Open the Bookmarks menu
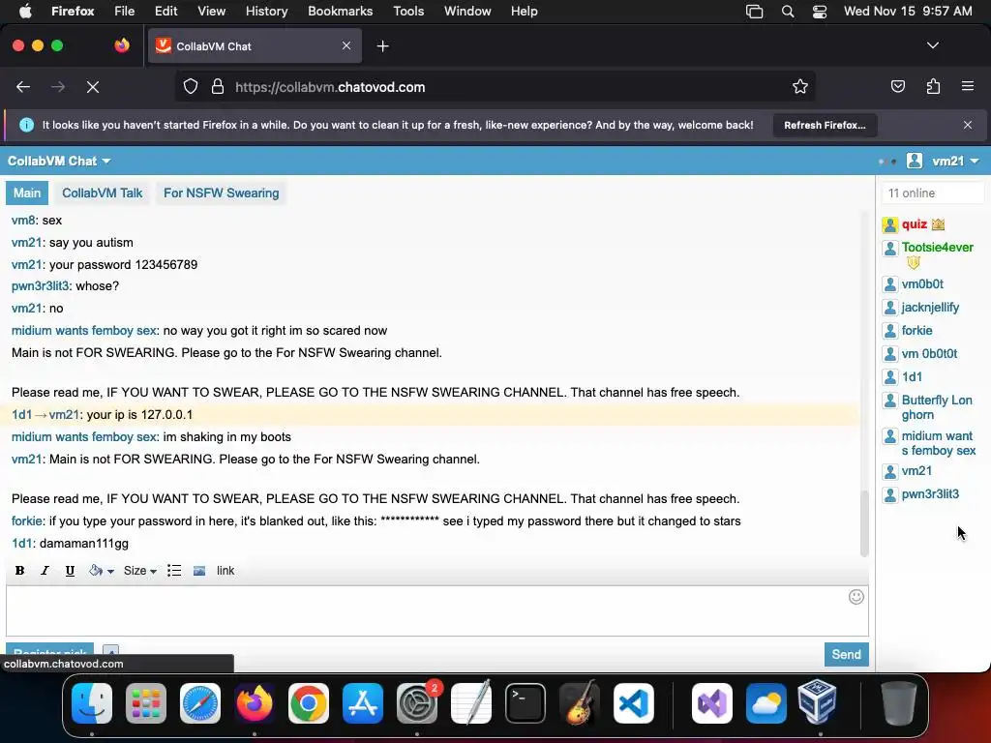 (x=340, y=11)
